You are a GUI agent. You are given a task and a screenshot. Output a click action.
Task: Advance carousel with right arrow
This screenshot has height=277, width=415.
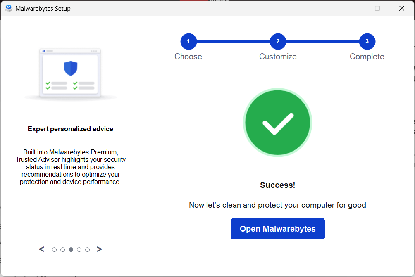pos(99,249)
